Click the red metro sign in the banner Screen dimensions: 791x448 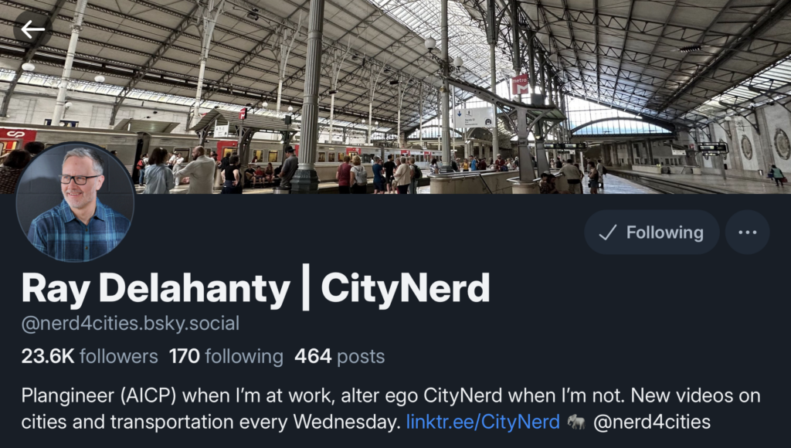(x=520, y=85)
